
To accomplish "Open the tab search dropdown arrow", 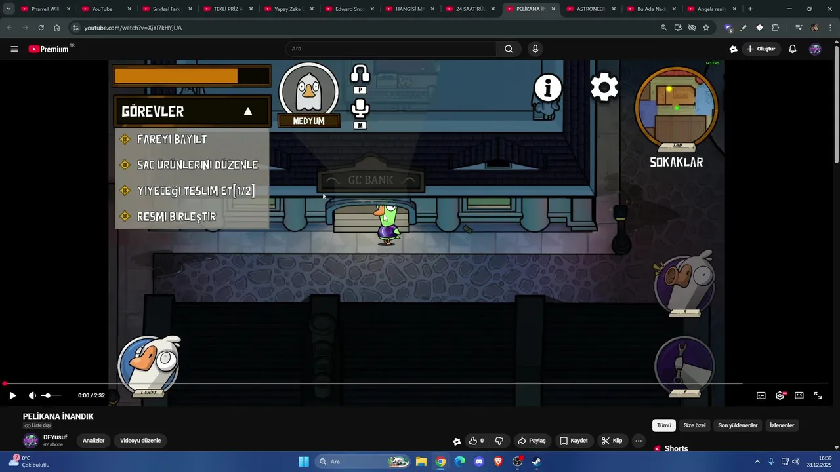I will click(x=9, y=9).
